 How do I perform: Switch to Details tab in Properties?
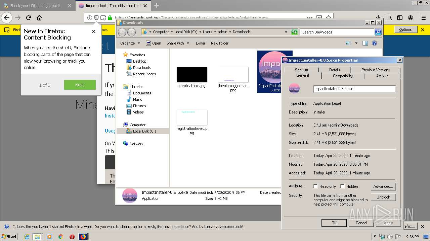point(335,70)
